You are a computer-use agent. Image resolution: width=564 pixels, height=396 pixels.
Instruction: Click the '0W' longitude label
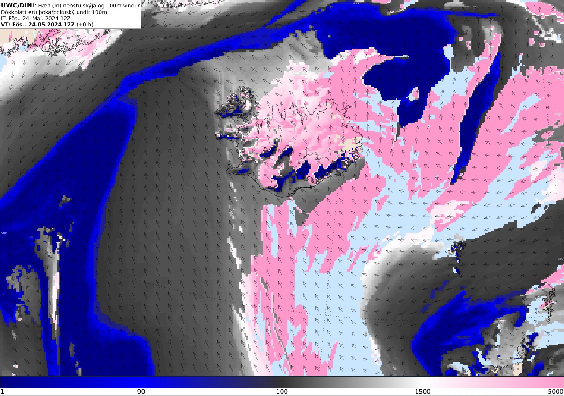click(560, 259)
